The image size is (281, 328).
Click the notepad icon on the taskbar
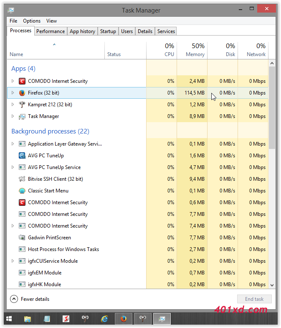click(x=47, y=319)
